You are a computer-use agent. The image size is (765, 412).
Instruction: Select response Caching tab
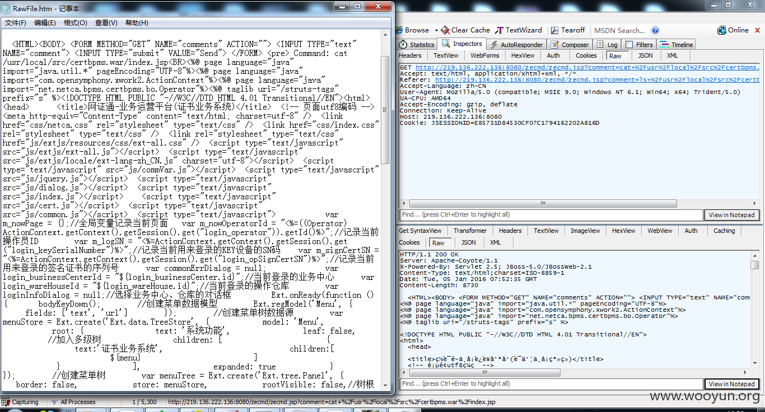724,231
